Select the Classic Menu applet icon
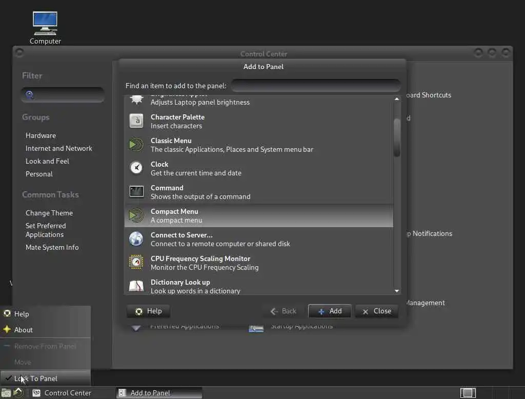 pyautogui.click(x=136, y=145)
